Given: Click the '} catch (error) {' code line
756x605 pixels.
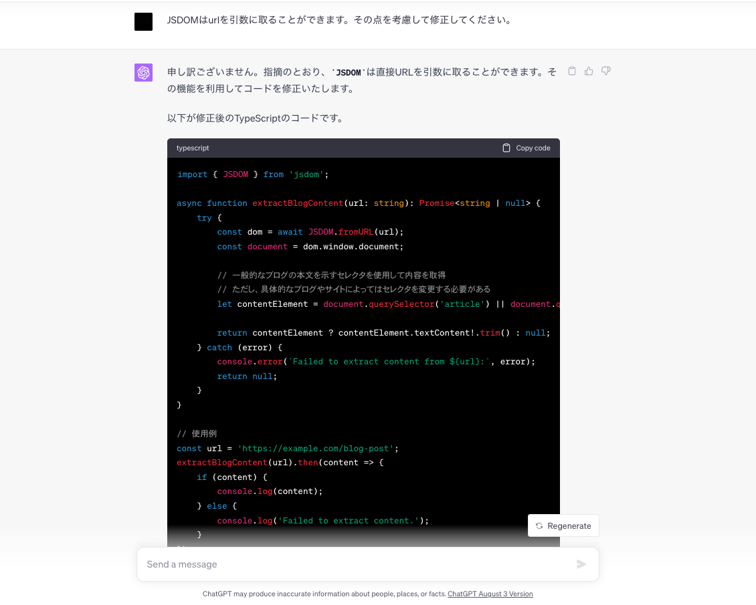Looking at the screenshot, I should tap(240, 348).
